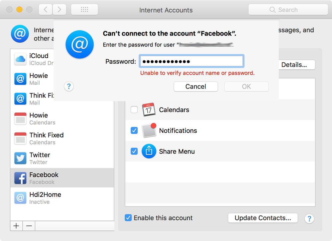Select Think Fixed calendars account name
Viewport: 332px width, 241px height.
tap(47, 135)
